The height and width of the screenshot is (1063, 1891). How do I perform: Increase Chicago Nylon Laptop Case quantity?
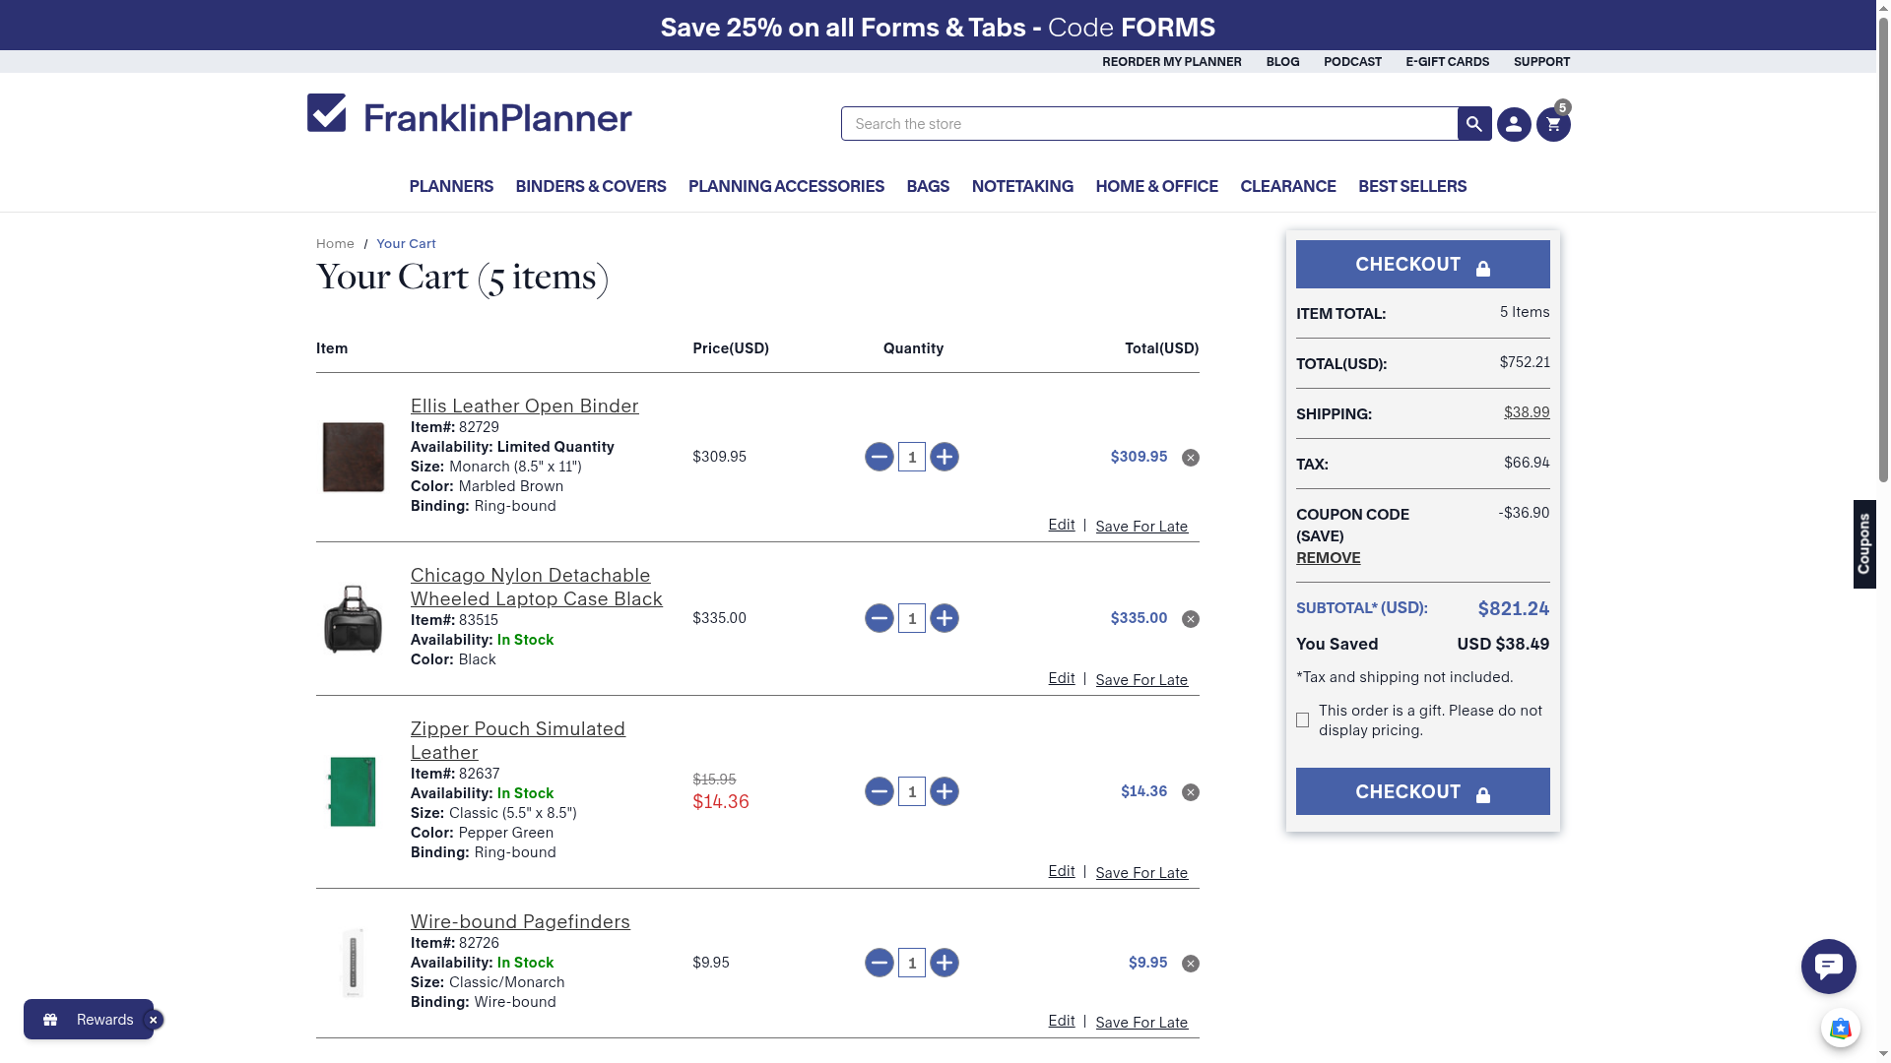pyautogui.click(x=944, y=618)
